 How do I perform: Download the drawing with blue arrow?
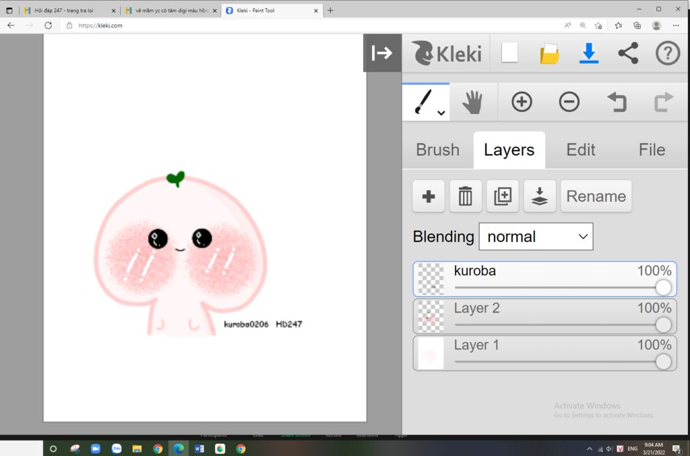coord(589,53)
